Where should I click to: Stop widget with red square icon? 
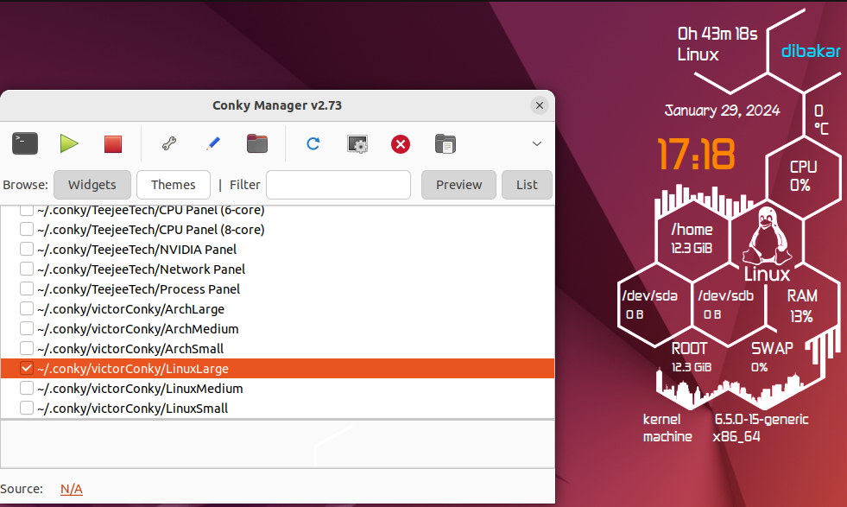point(113,144)
